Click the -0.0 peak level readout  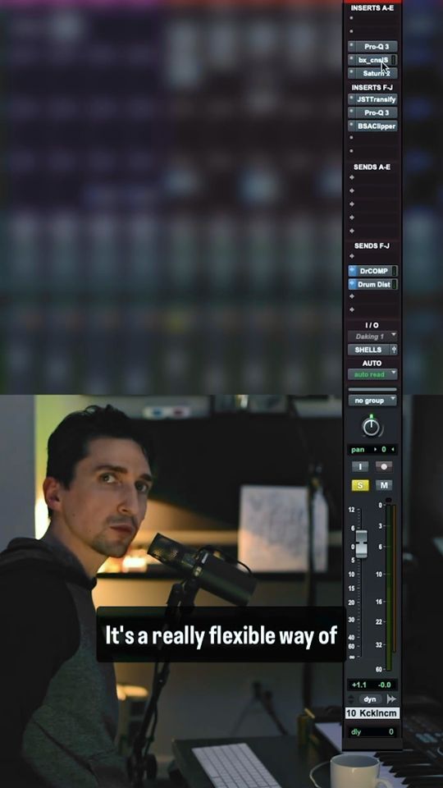386,685
